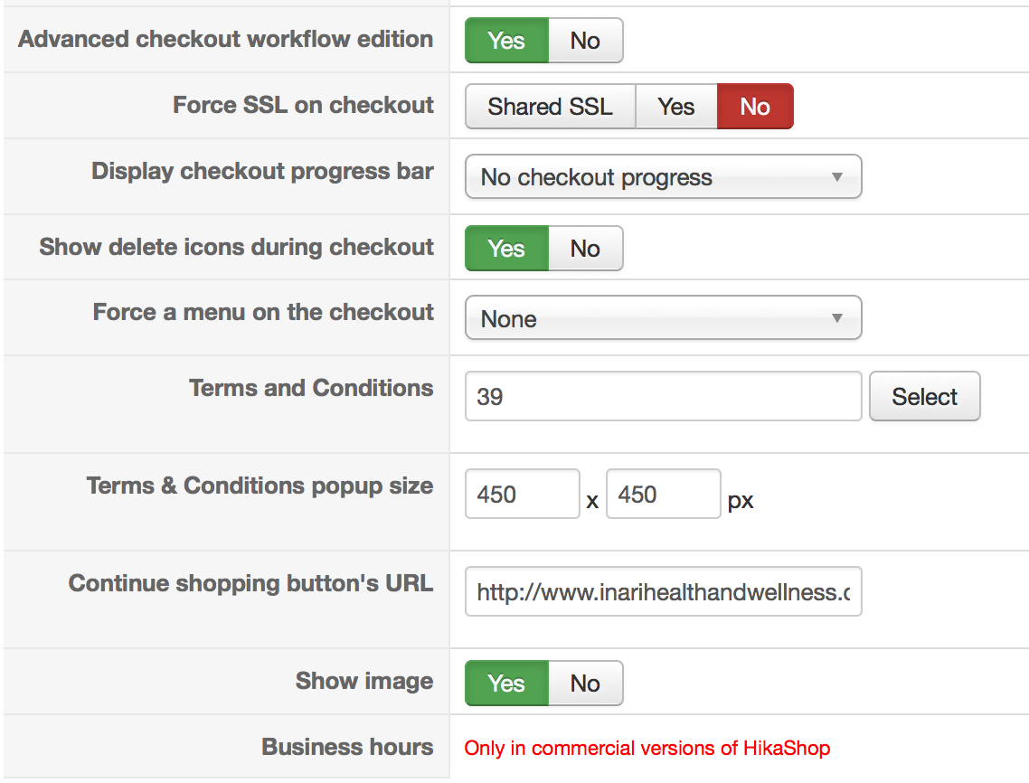Image resolution: width=1029 pixels, height=783 pixels.
Task: Click the Terms and Conditions ID field
Action: coord(663,397)
